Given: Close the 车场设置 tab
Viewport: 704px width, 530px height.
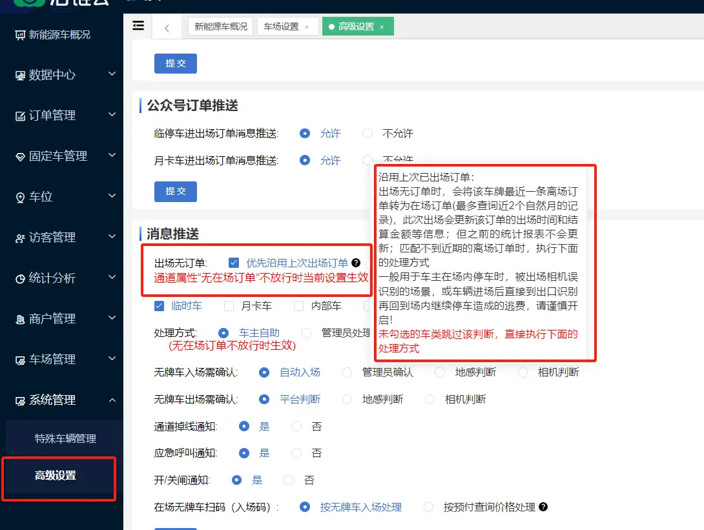Looking at the screenshot, I should pos(307,27).
